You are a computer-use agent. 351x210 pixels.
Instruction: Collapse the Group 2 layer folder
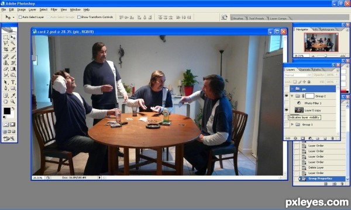pyautogui.click(x=292, y=96)
